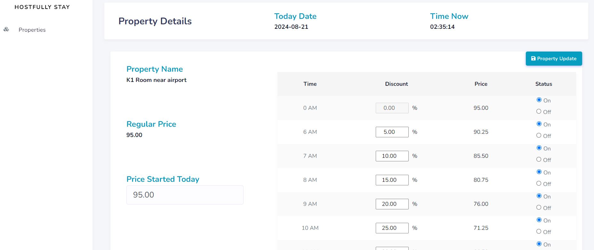
Task: Select Off status for 6 AM
Action: 539,135
